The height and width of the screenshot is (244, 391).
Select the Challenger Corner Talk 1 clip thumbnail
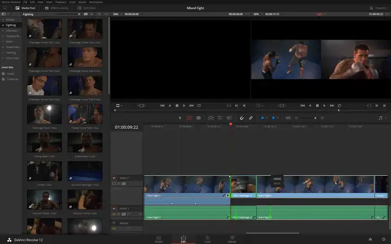[45, 29]
